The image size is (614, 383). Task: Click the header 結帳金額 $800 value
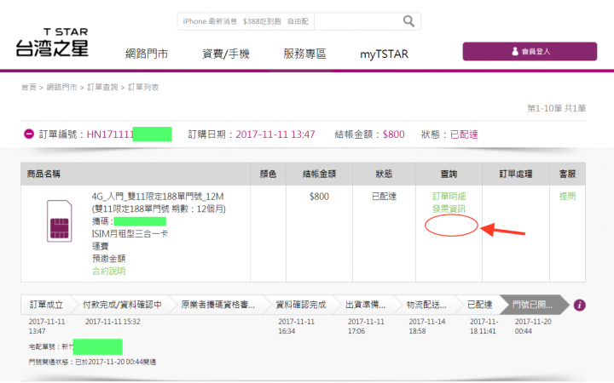click(x=393, y=134)
